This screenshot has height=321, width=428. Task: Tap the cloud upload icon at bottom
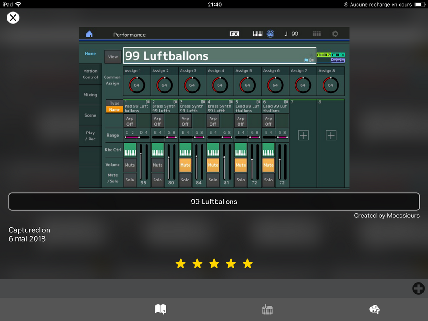tap(374, 309)
